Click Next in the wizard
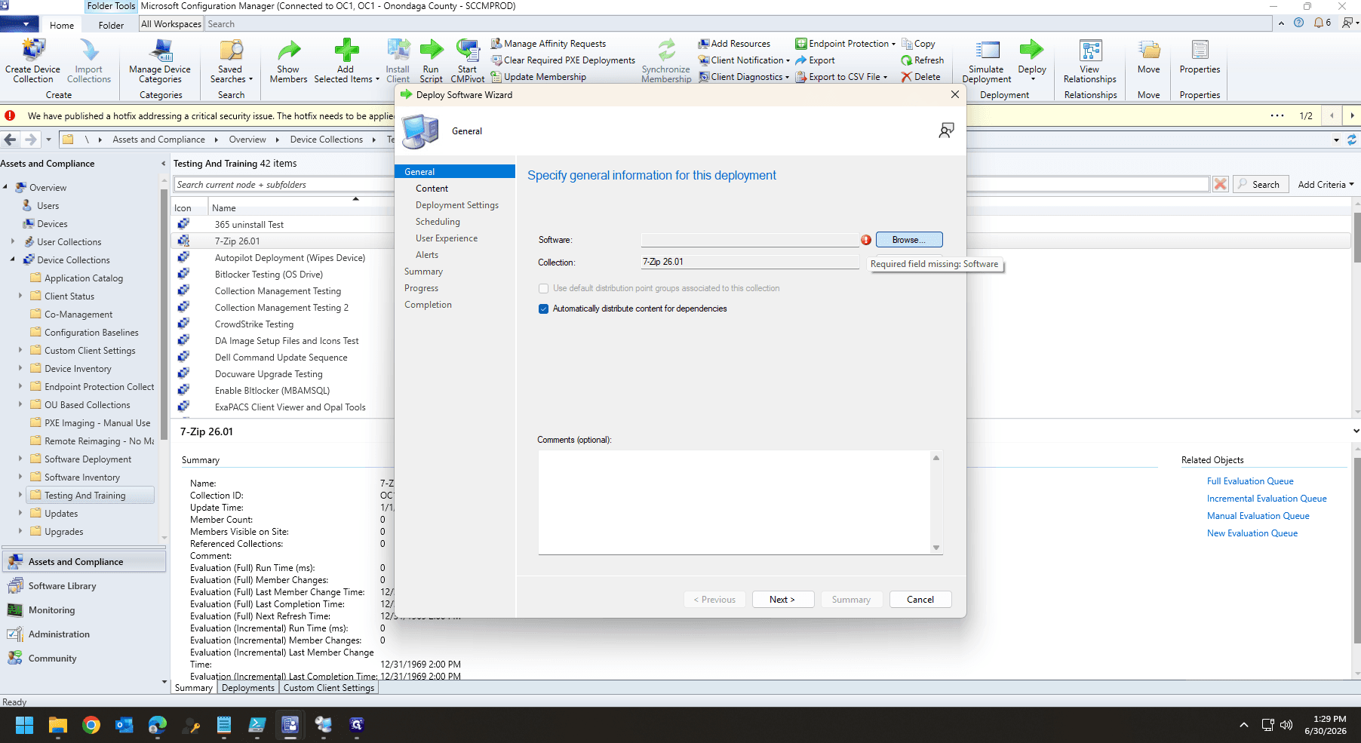1361x743 pixels. click(783, 600)
